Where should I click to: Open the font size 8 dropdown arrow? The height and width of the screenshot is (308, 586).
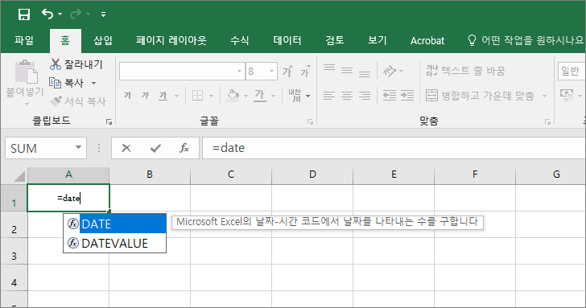[272, 71]
